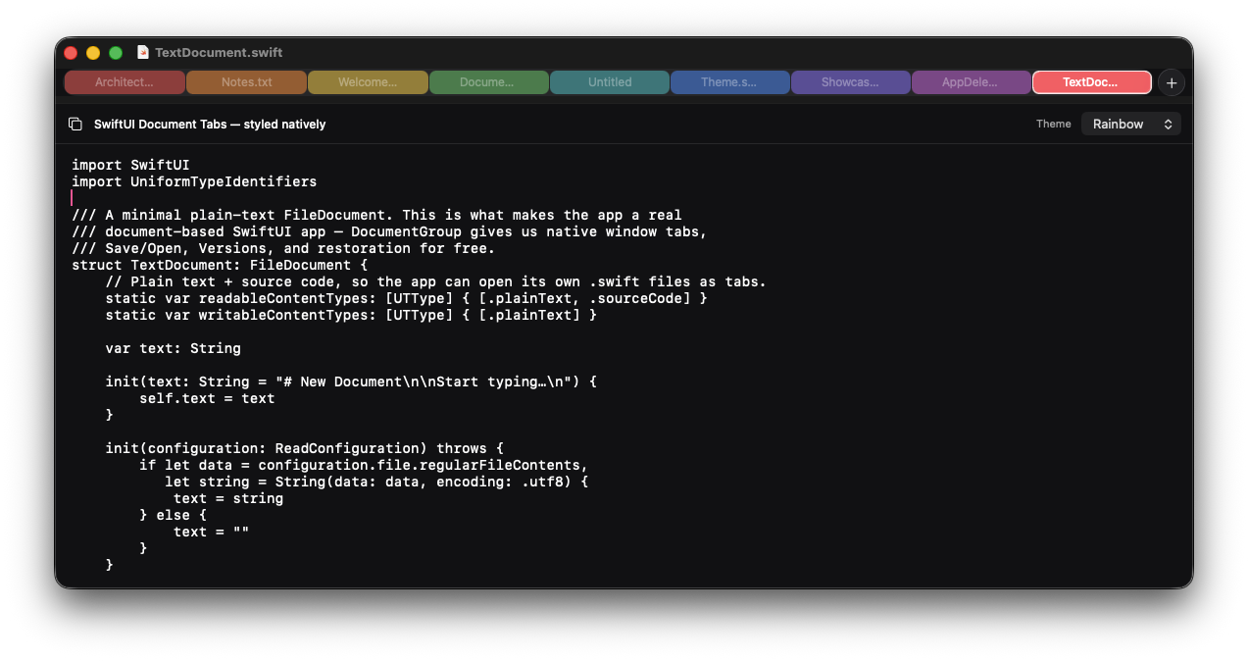Open the Theme Rainbow dropdown
This screenshot has width=1248, height=661.
click(1131, 124)
